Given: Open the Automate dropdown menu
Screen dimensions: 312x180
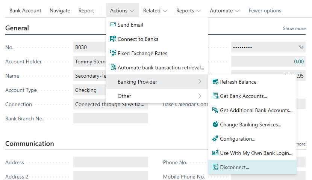Looking at the screenshot, I should pyautogui.click(x=224, y=10).
